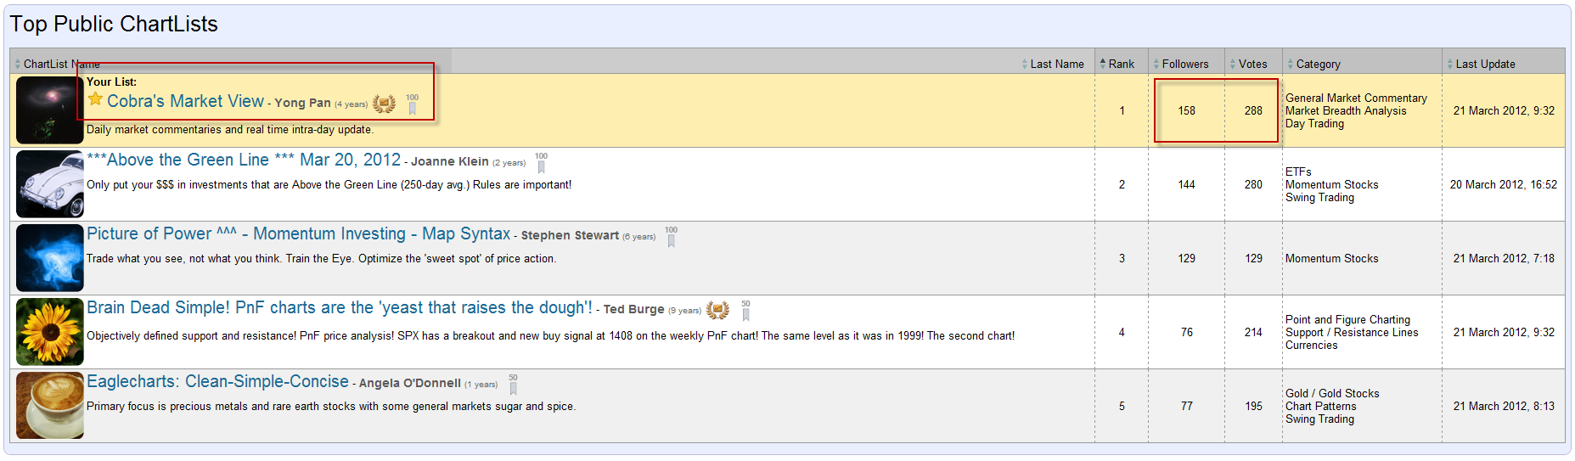Sort list by Followers column
Screen dimensions: 1575x461
pos(1180,64)
